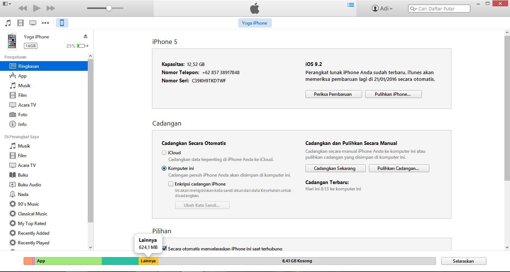Click the text Hari ini 8:13 ke komputer ini
This screenshot has height=272, width=510.
333,189
